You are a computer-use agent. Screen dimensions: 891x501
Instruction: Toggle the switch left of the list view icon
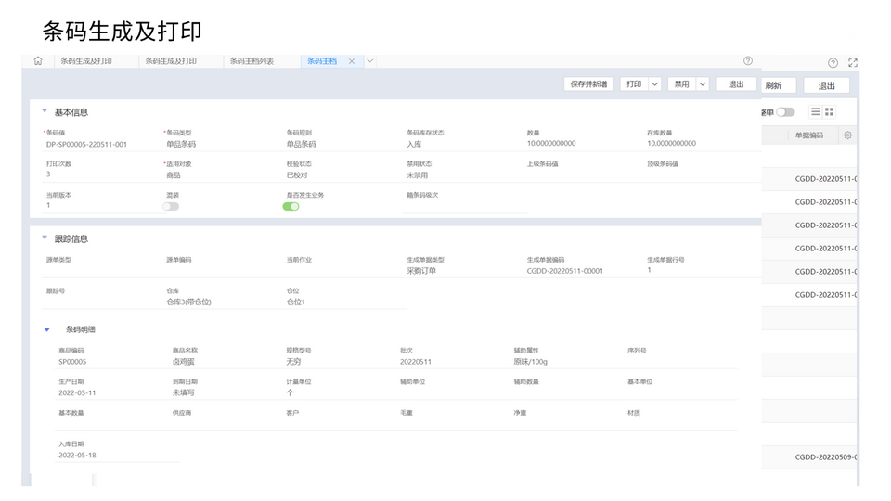point(785,111)
